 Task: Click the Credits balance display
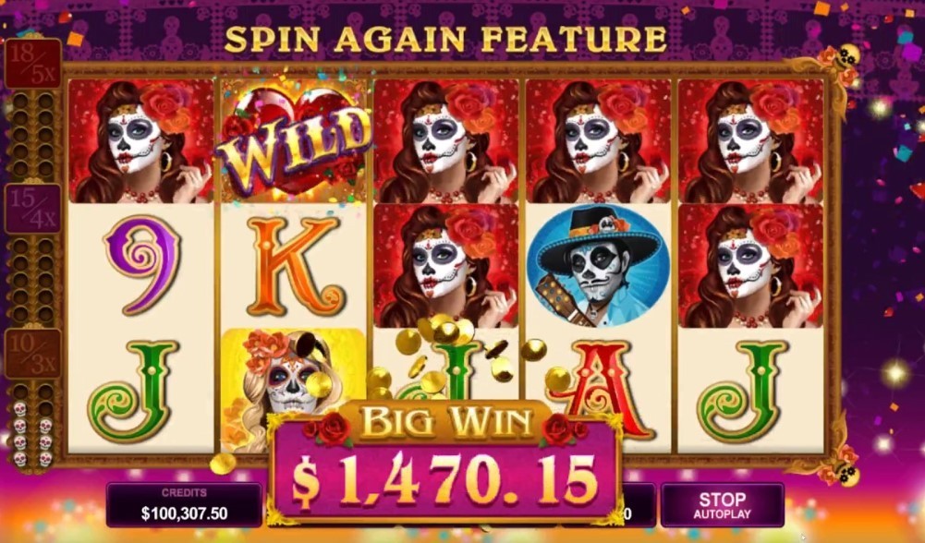(x=184, y=505)
